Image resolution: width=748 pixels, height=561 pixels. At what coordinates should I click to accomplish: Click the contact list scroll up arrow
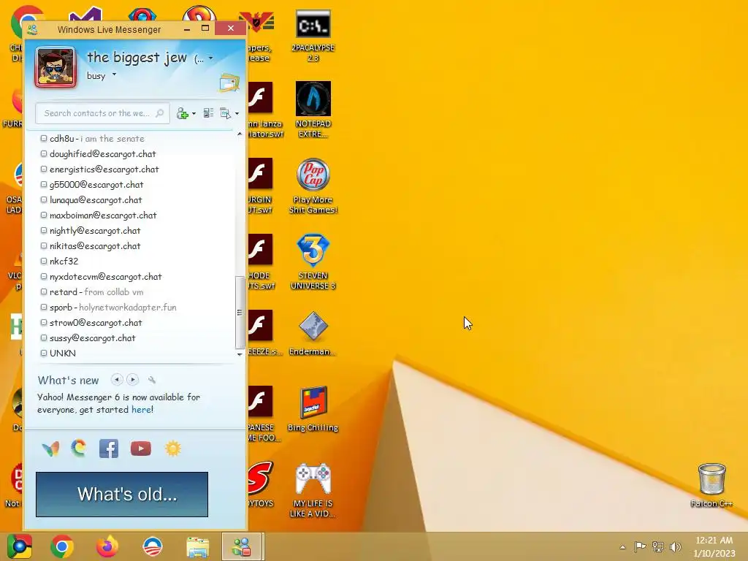[x=240, y=134]
